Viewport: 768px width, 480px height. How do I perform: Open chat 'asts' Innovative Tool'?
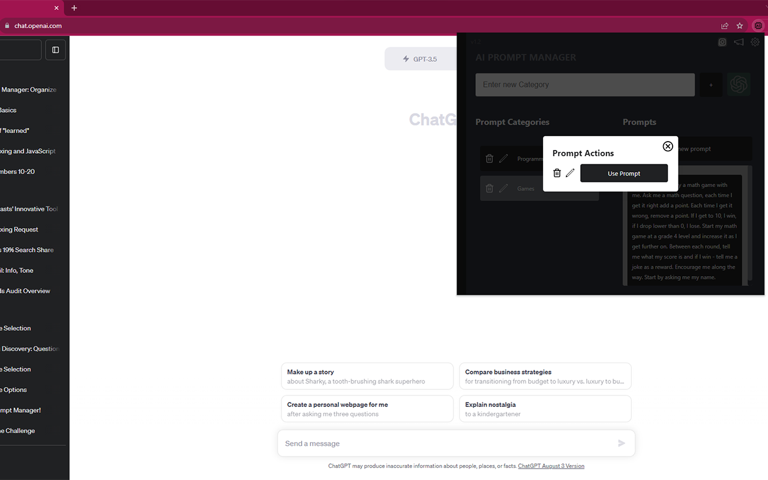29,209
